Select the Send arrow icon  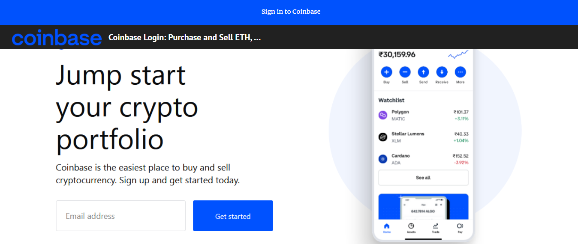pos(423,72)
